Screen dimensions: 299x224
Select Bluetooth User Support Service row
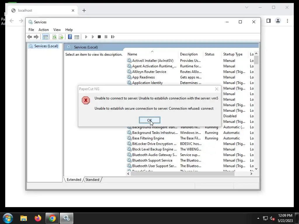click(x=190, y=166)
